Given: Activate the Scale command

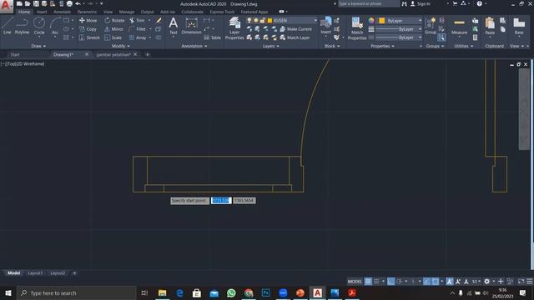Looking at the screenshot, I should pos(113,37).
